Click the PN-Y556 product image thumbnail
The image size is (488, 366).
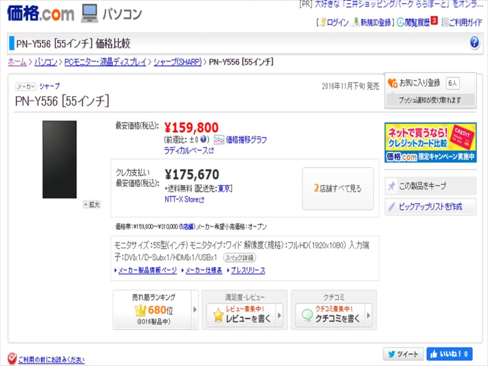pos(60,159)
